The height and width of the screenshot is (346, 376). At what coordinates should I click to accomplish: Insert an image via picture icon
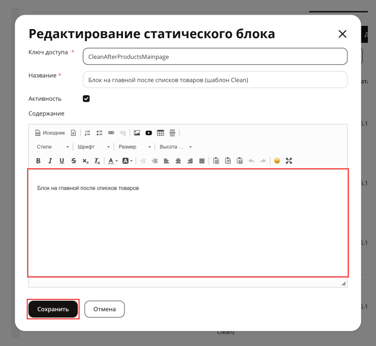click(x=137, y=133)
